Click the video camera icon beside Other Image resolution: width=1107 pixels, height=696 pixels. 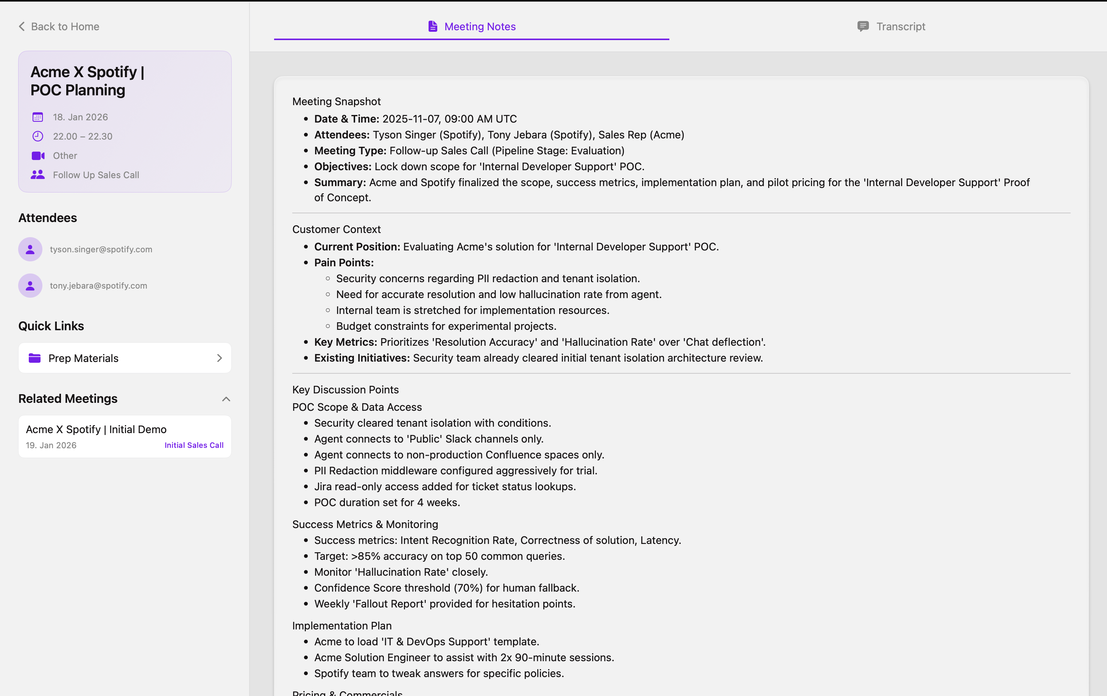(38, 156)
